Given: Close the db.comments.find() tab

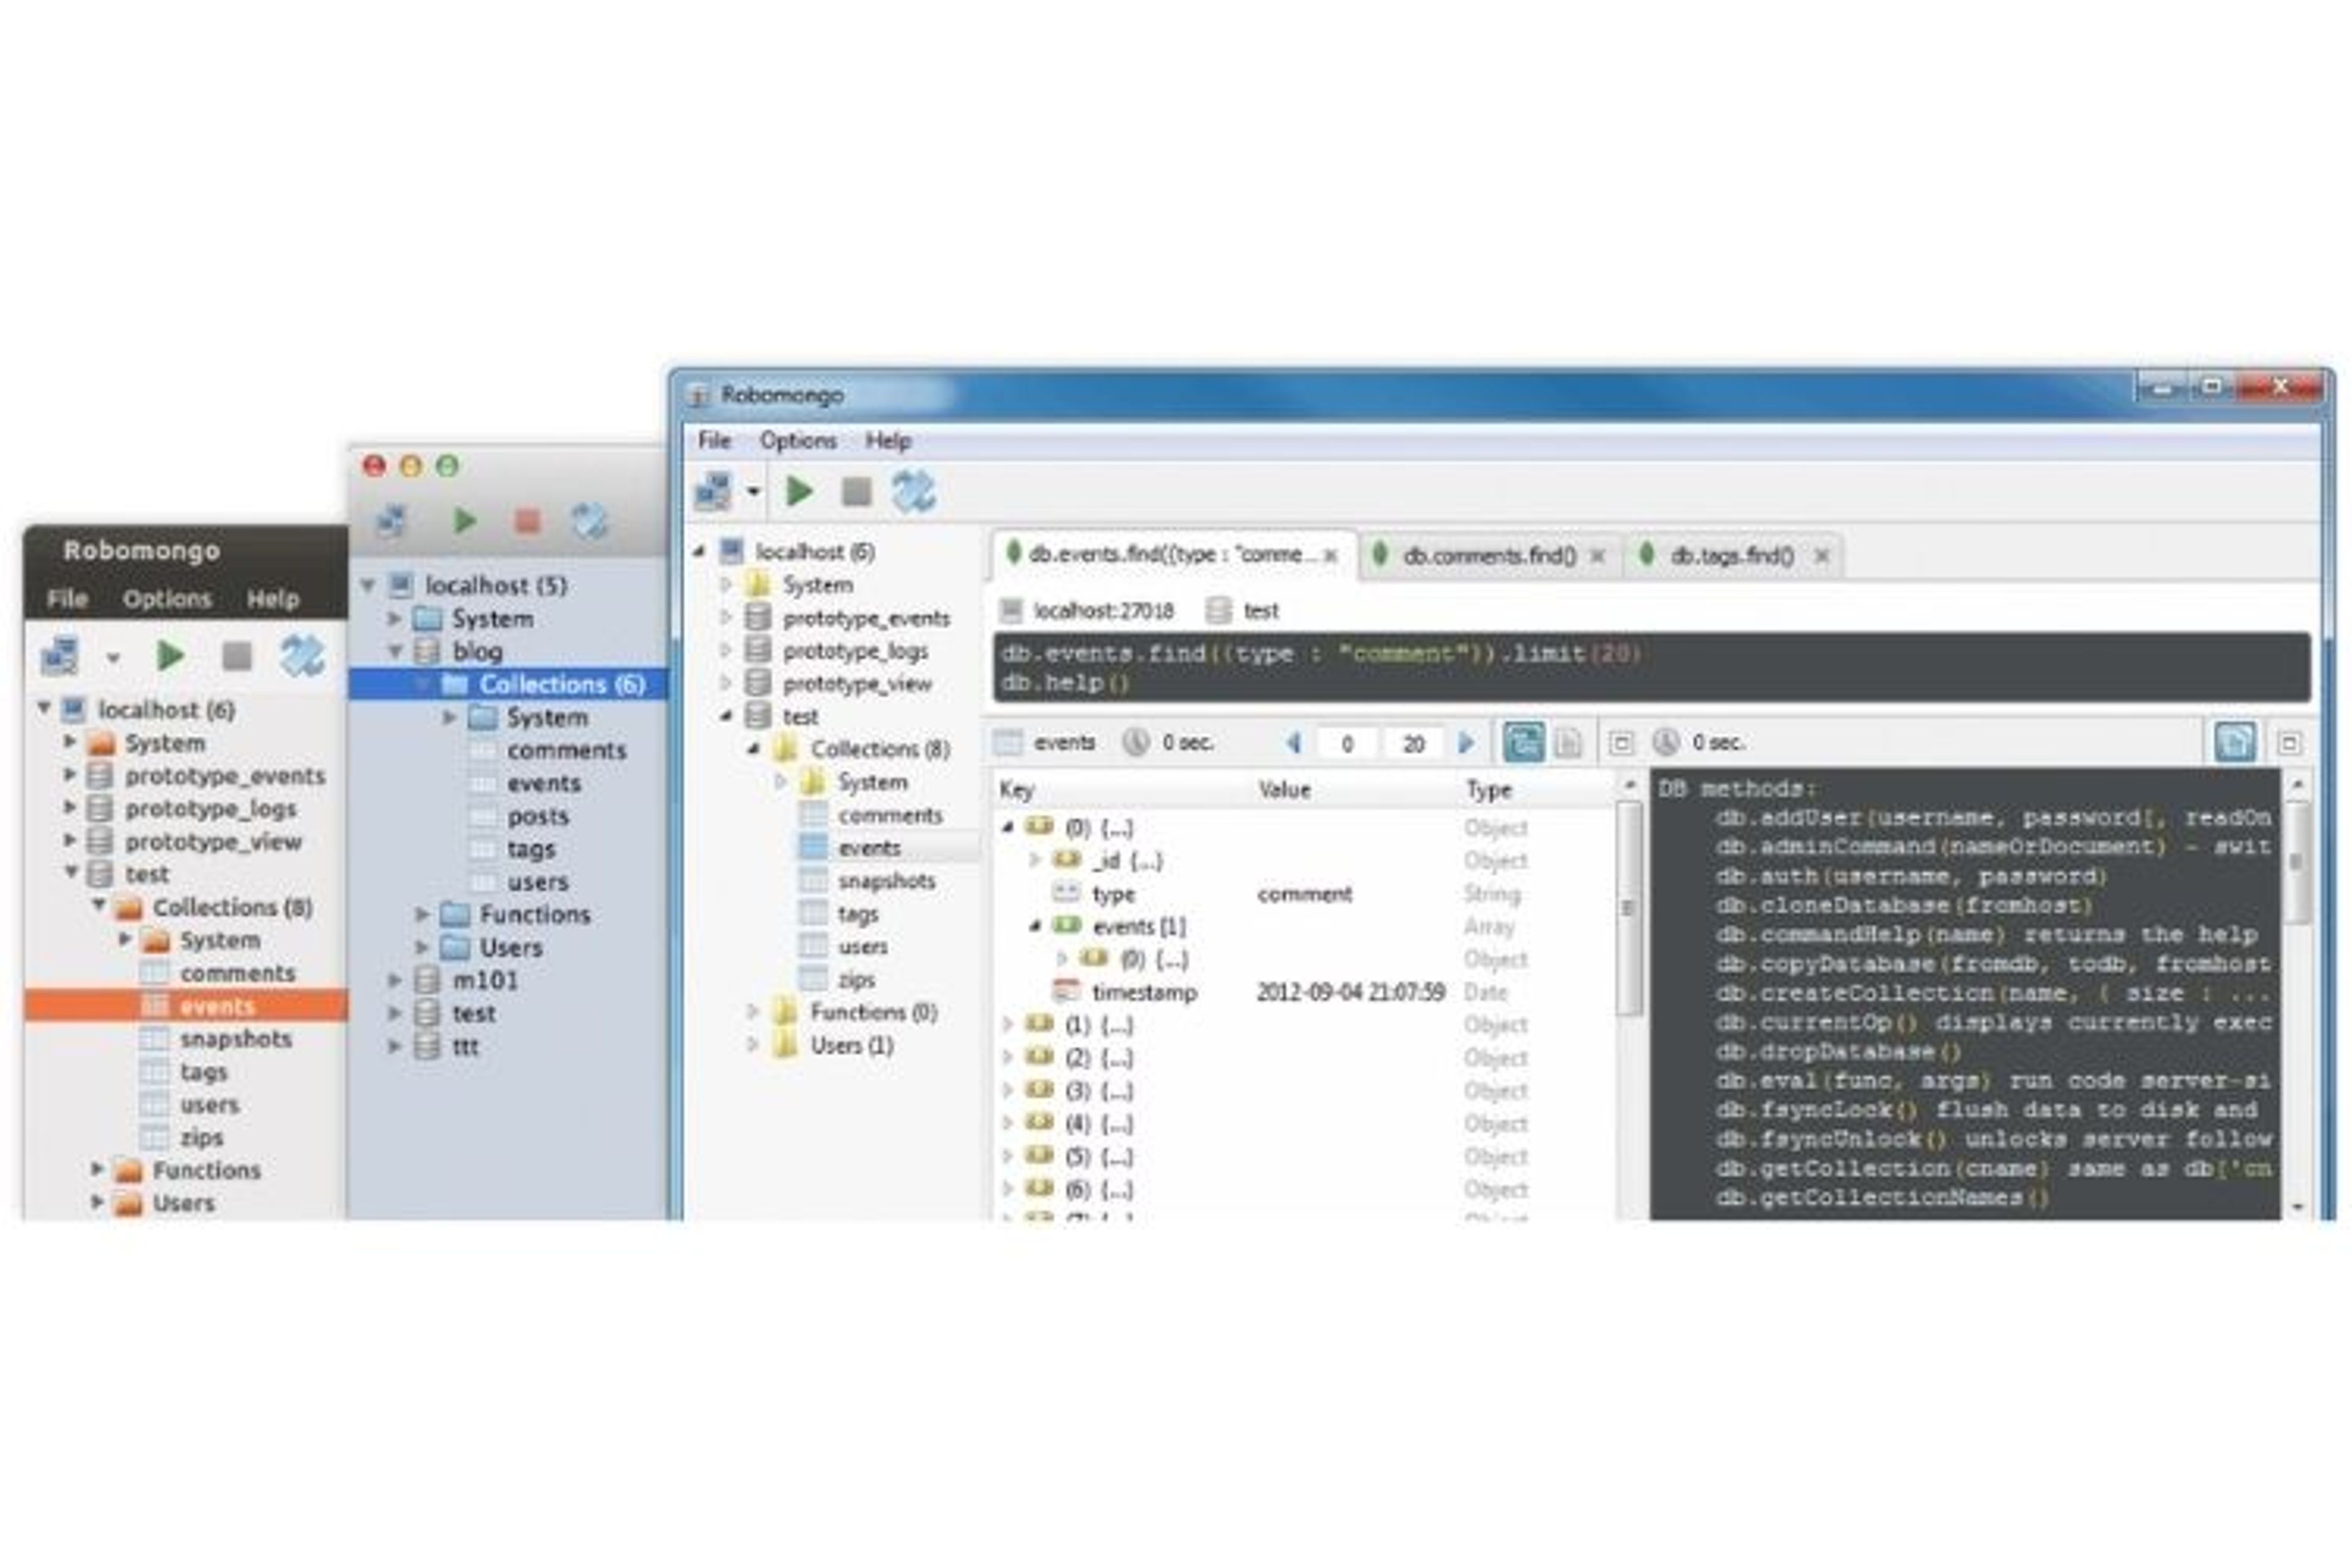Looking at the screenshot, I should pyautogui.click(x=1598, y=556).
